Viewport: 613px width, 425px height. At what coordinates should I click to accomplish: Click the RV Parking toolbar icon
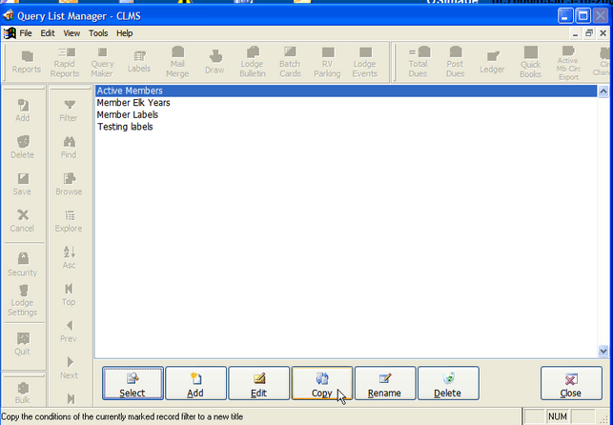(327, 62)
